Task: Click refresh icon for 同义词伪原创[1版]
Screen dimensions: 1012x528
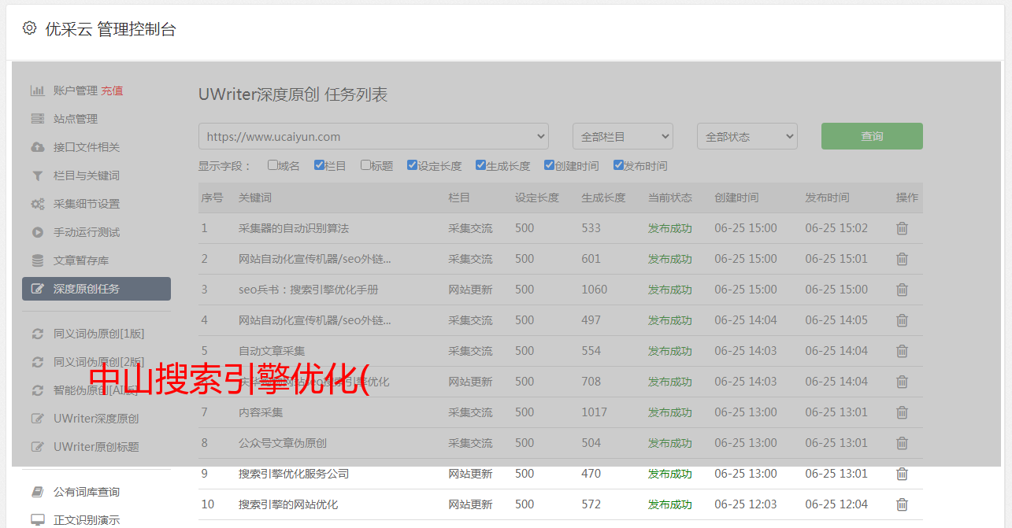Action: tap(37, 334)
